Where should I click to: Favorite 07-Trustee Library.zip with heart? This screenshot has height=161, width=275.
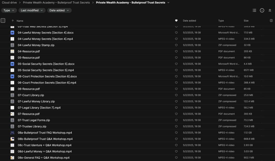176,126
